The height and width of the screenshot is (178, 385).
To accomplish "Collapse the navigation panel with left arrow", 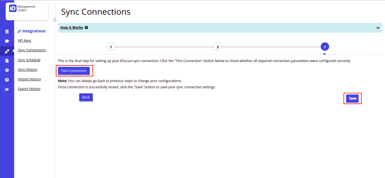I will [55, 19].
